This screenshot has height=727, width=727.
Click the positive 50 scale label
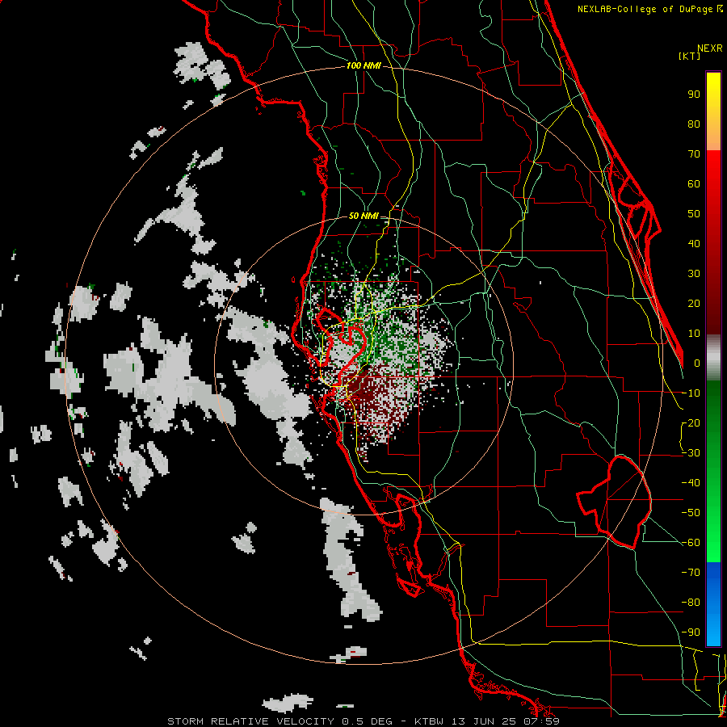694,214
